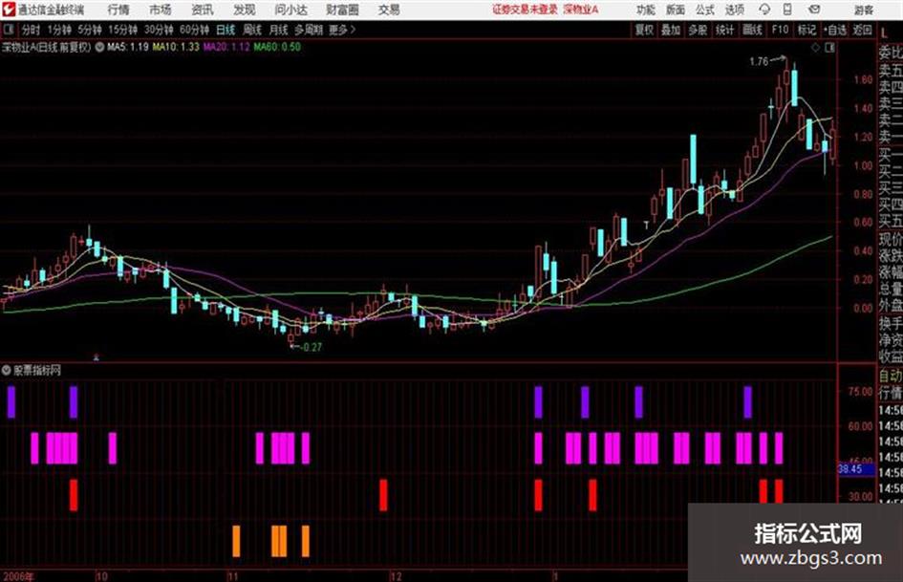Click the F10 company info button
This screenshot has width=903, height=582.
coord(780,30)
